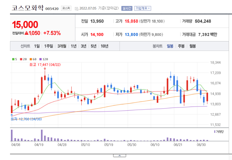The image size is (232, 160).
Task: Click the 고가 value 15,050
Action: pos(131,21)
